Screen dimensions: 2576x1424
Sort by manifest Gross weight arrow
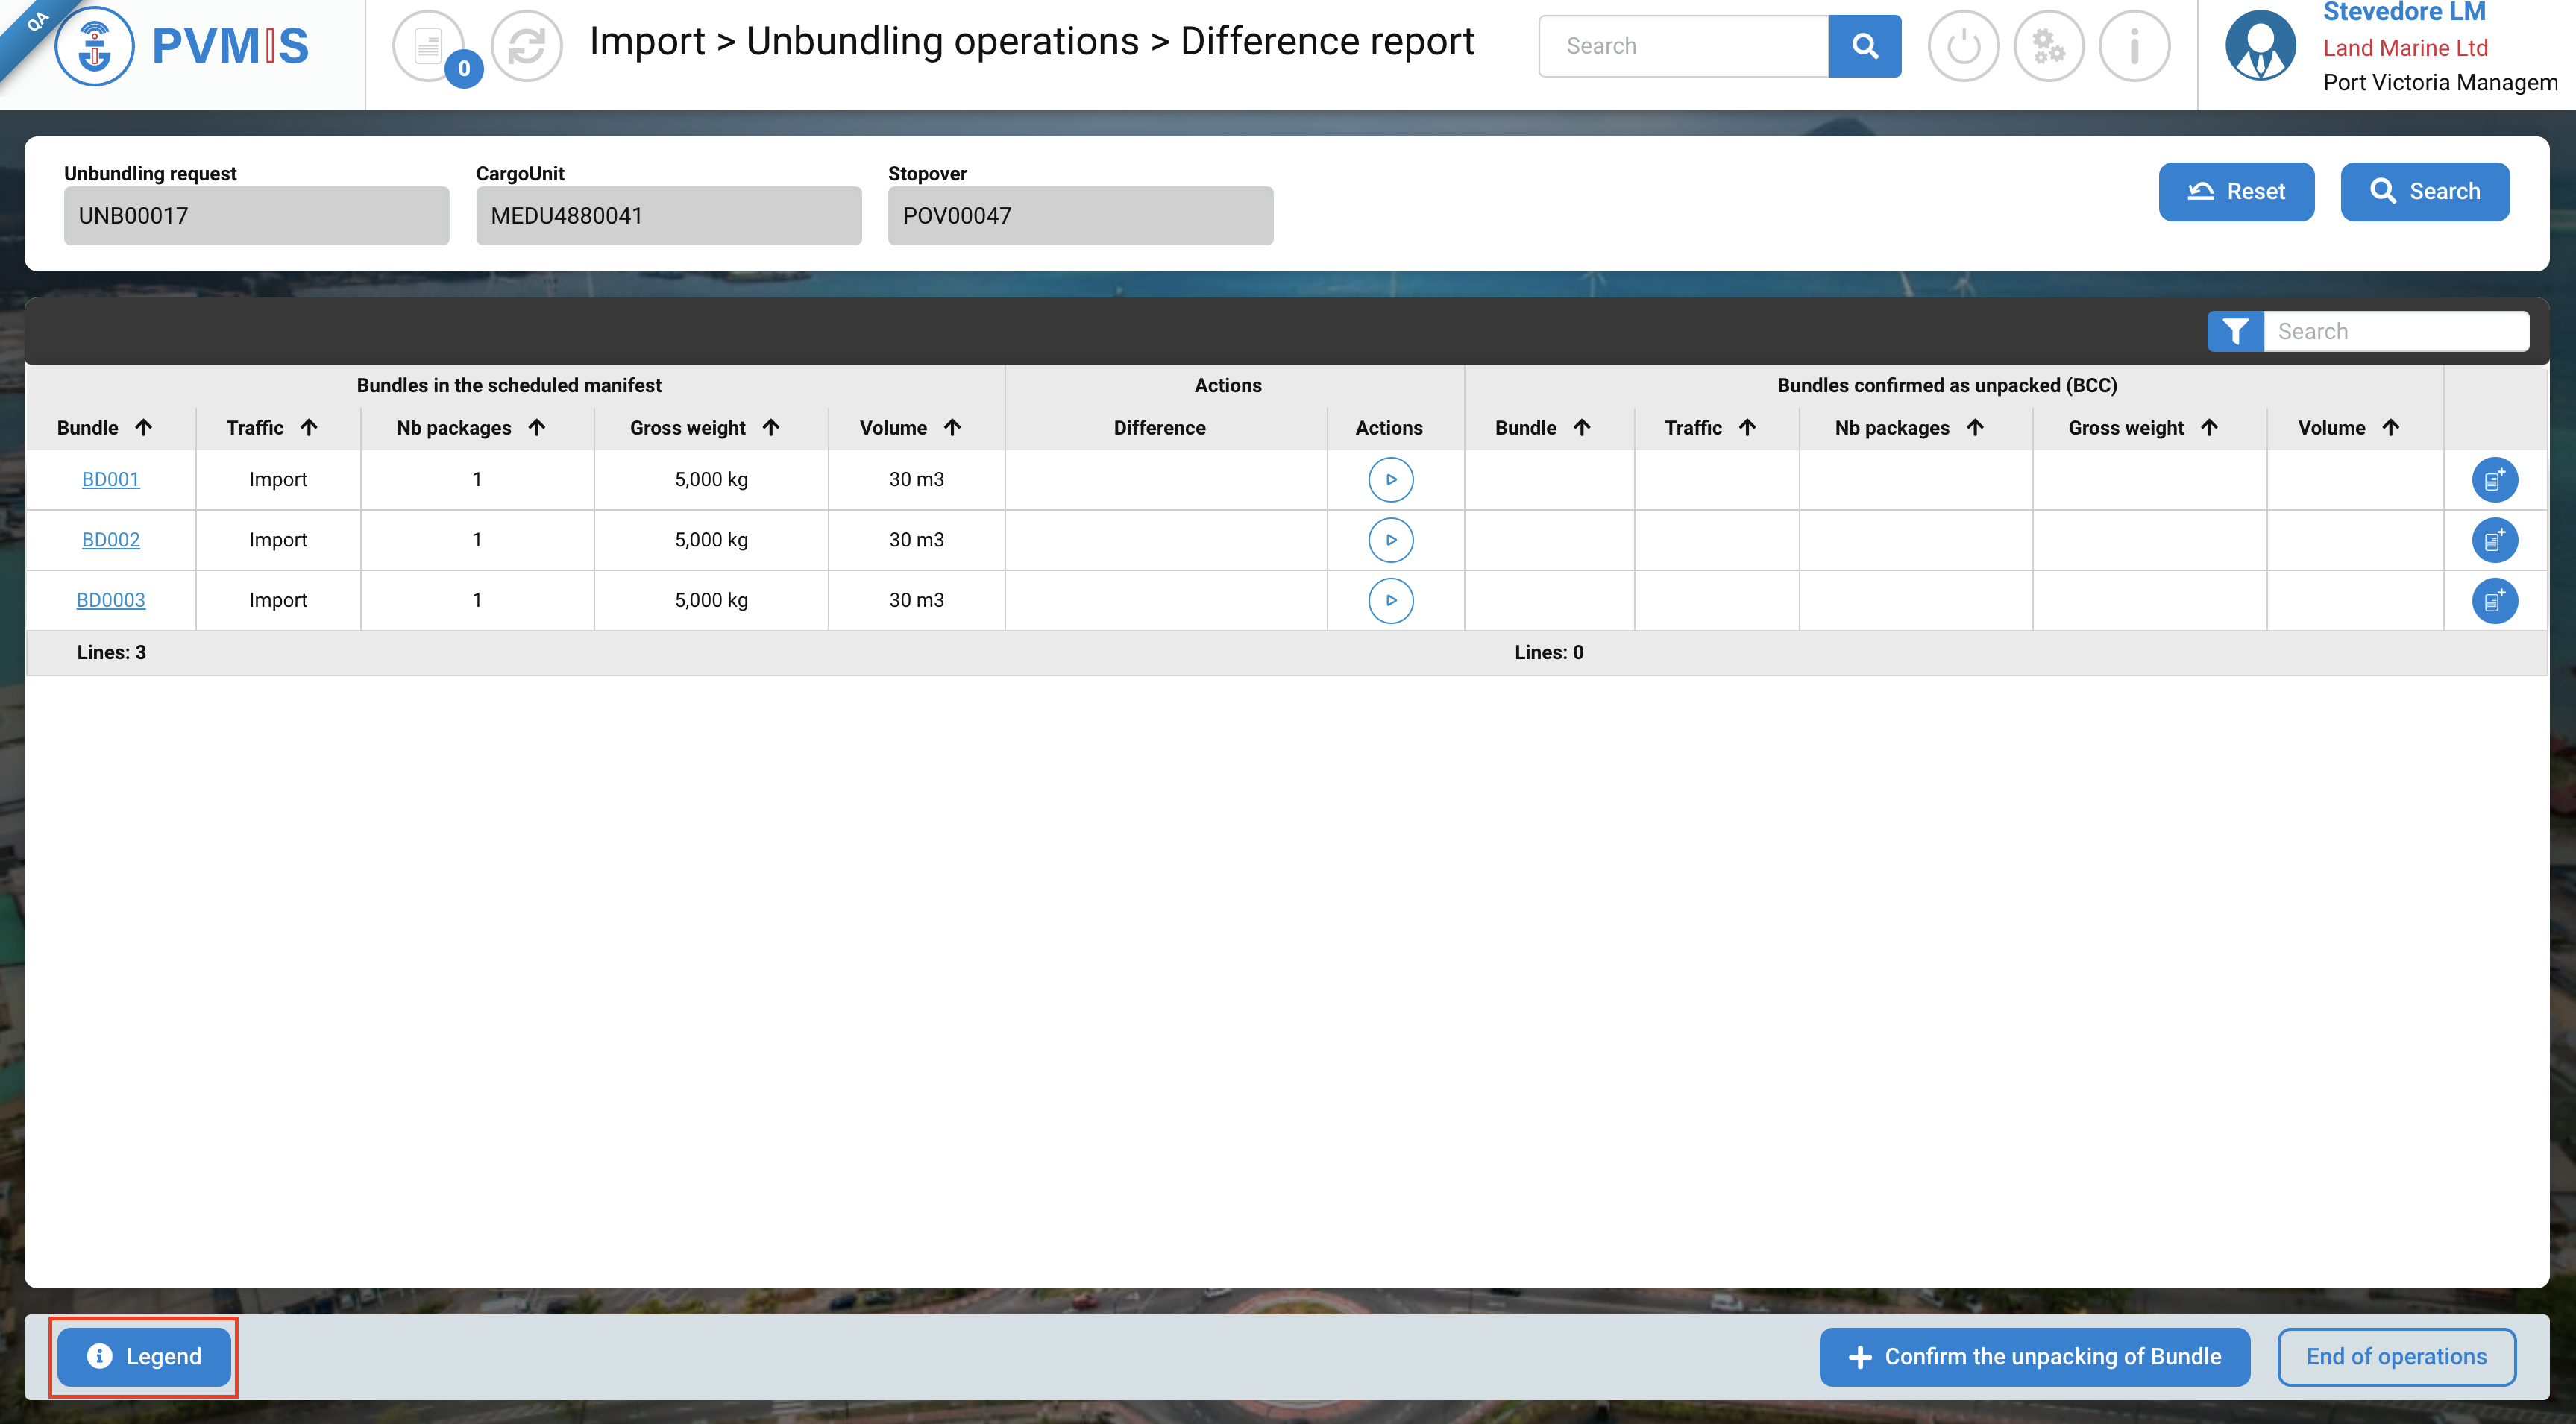click(x=771, y=428)
